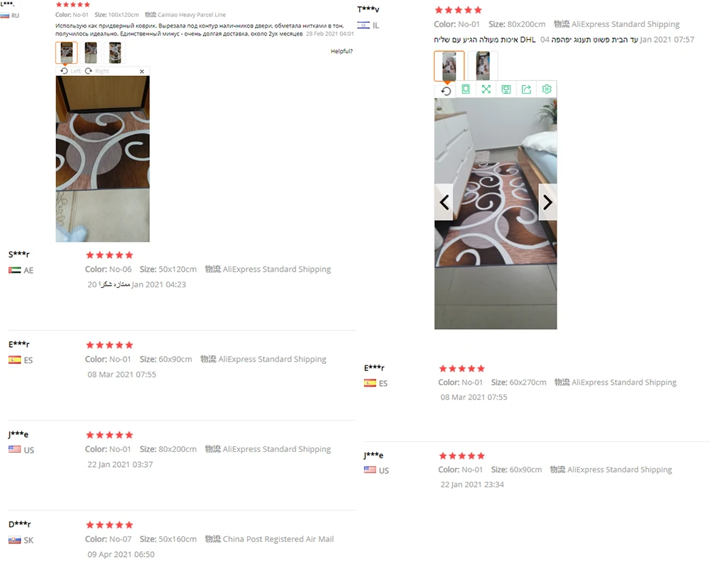Expand bedroom photo to fullscreen
This screenshot has height=581, width=710.
[x=486, y=89]
